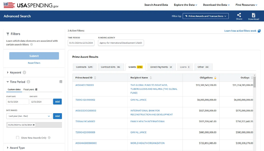The image size is (264, 151).
Task: Open award 7200GH22IO00006
Action: [x=85, y=132]
